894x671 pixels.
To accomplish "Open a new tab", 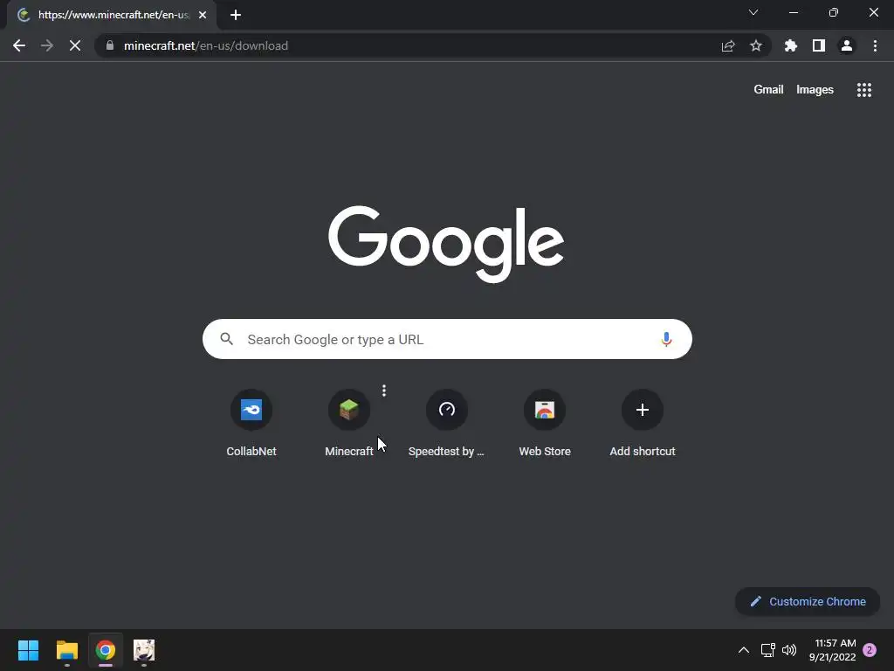I will coord(236,15).
